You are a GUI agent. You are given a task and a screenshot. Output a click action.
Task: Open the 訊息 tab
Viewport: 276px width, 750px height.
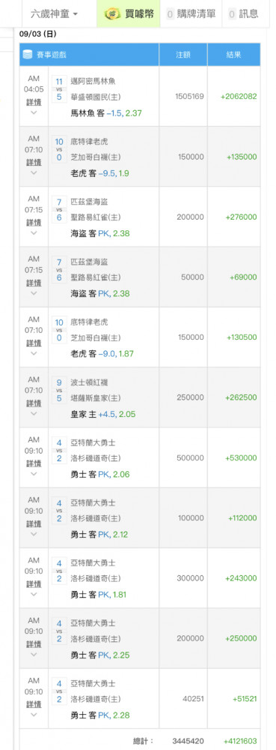(x=243, y=13)
